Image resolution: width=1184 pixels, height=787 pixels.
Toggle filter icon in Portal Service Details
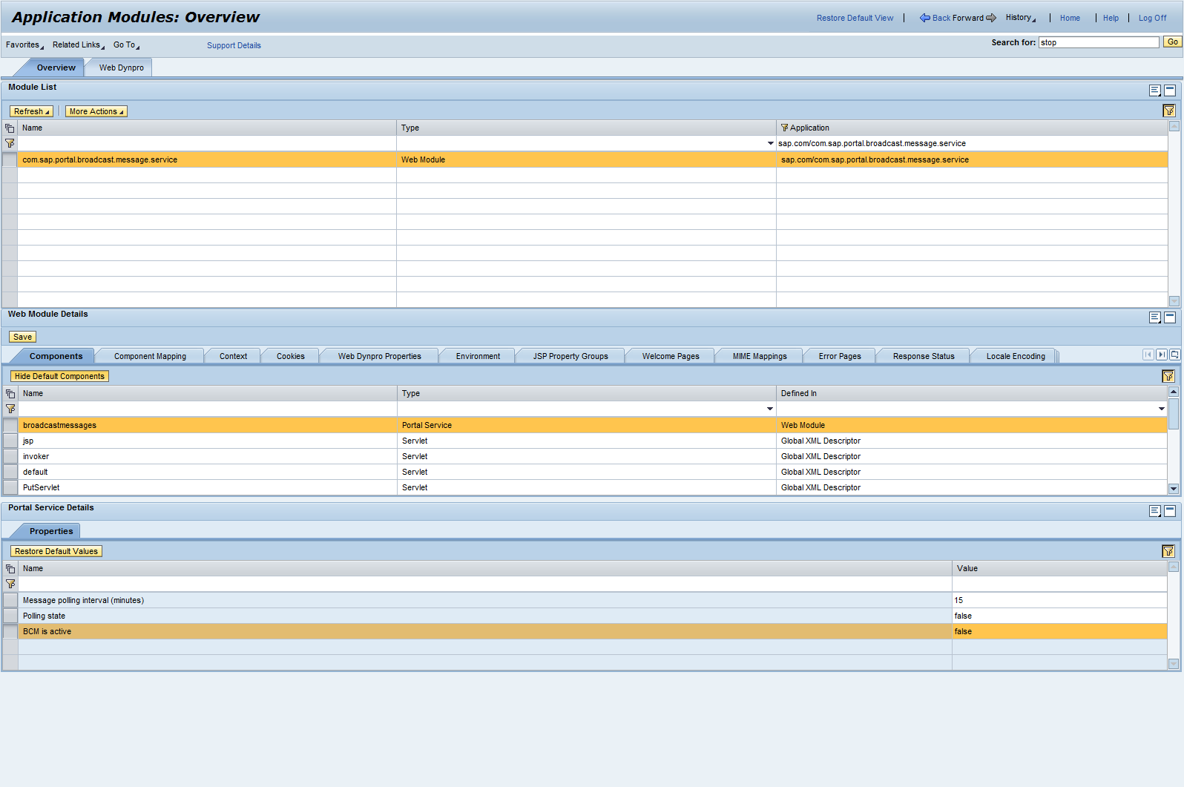pos(1168,551)
